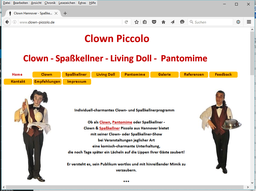The height and width of the screenshot is (191, 256).
Task: Click the address bar URL field
Action: click(x=70, y=22)
